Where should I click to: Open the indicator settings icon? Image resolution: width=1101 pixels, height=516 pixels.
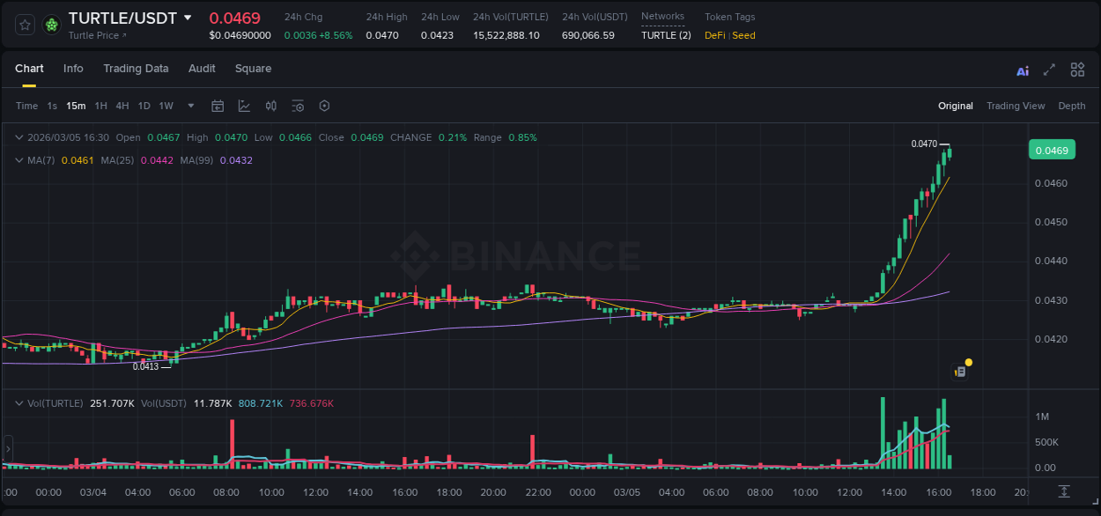click(298, 106)
